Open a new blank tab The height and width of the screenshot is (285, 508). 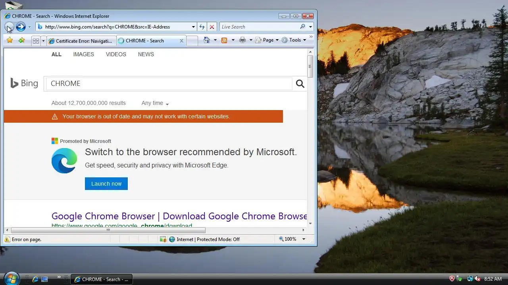[x=192, y=41]
